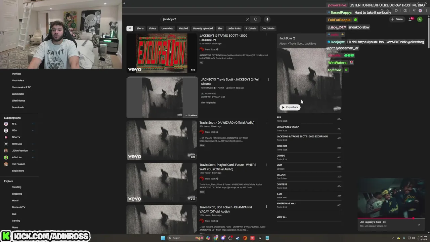
Task: Click NFL channel icon in Subscriptions
Action: point(6,124)
